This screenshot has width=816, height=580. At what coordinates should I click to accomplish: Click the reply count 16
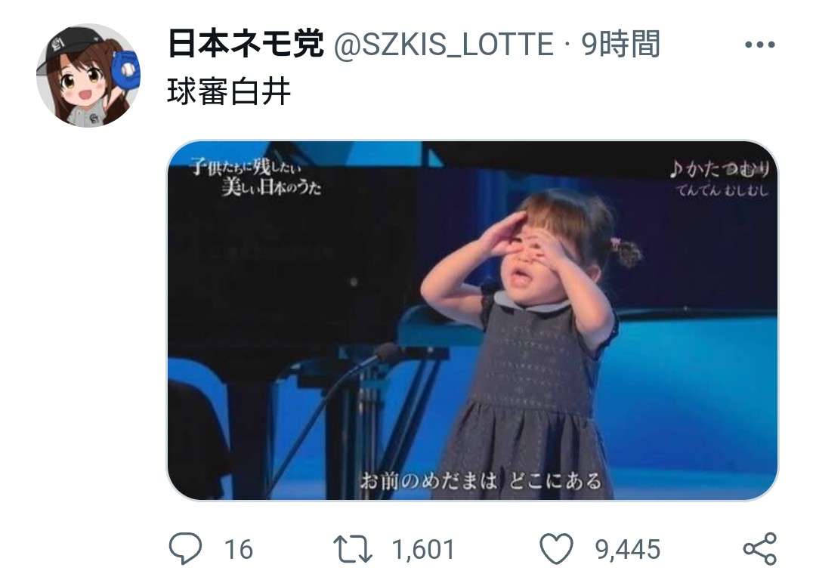238,550
